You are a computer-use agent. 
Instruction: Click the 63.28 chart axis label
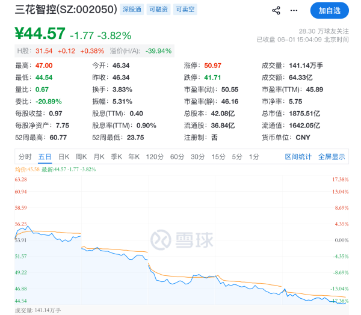(x=20, y=179)
